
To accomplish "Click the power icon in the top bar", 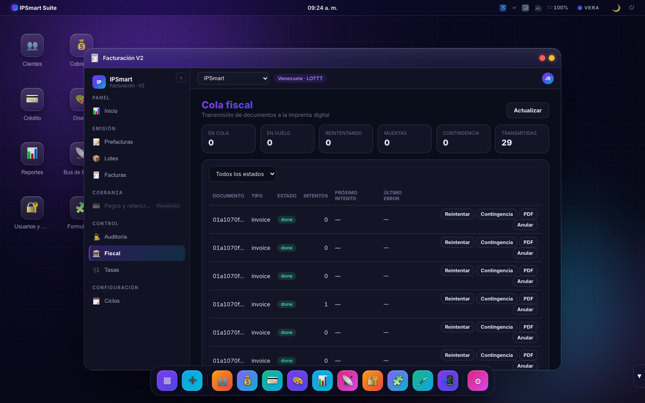I will pyautogui.click(x=632, y=8).
